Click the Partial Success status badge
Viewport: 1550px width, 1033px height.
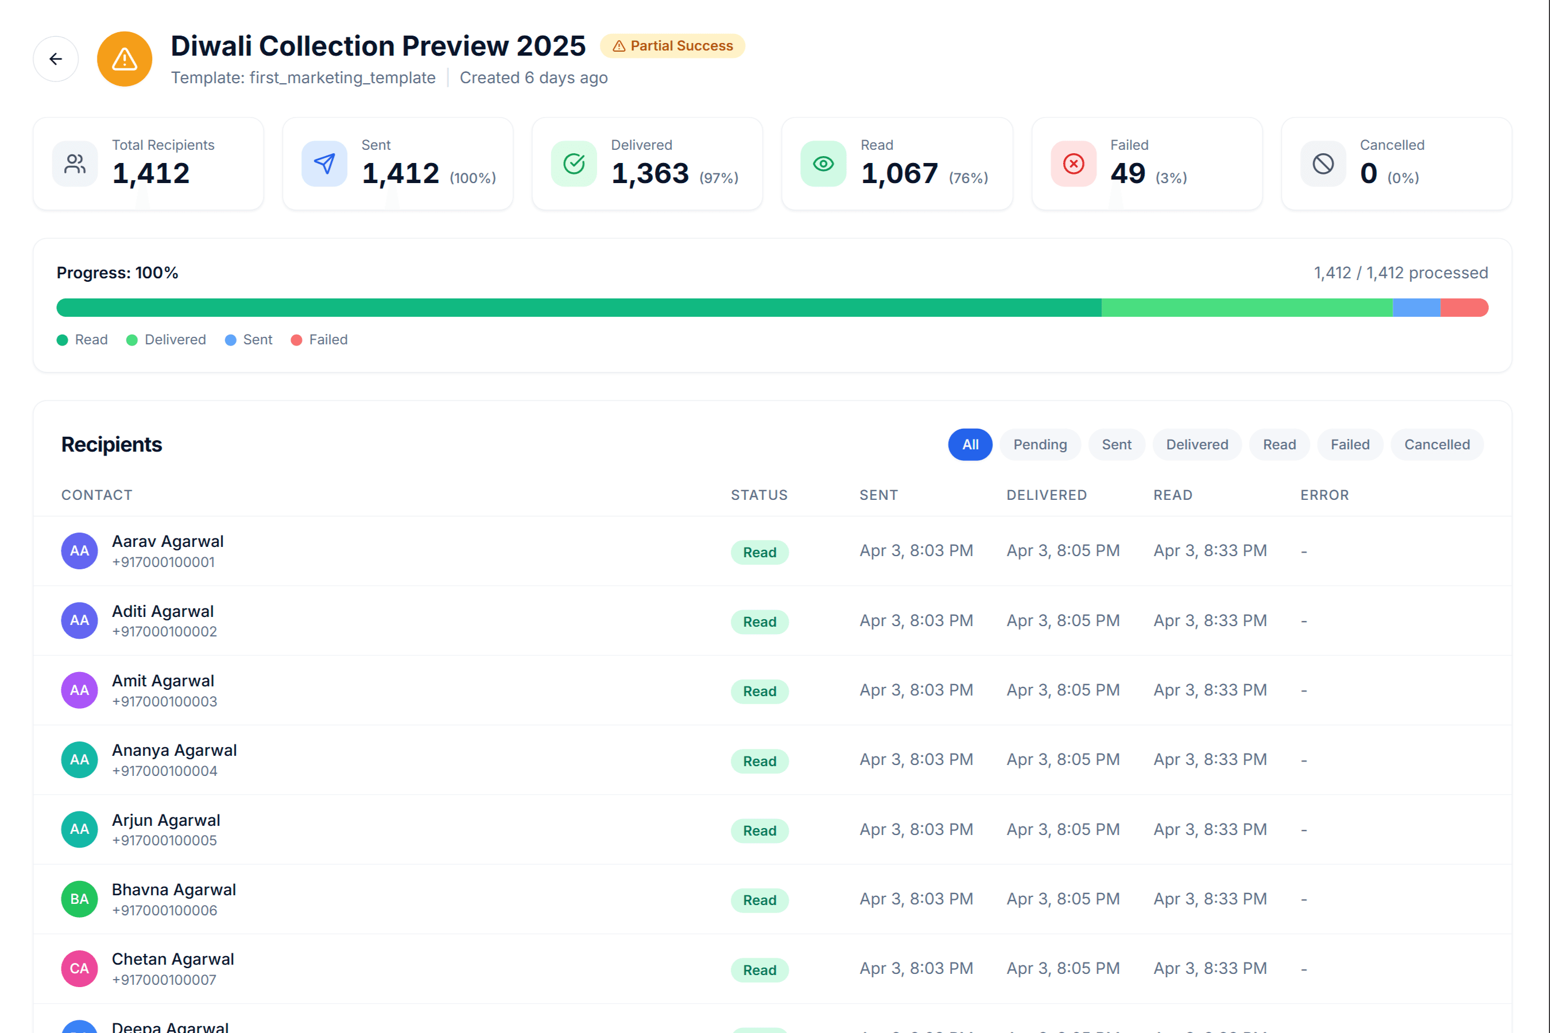[x=672, y=45]
